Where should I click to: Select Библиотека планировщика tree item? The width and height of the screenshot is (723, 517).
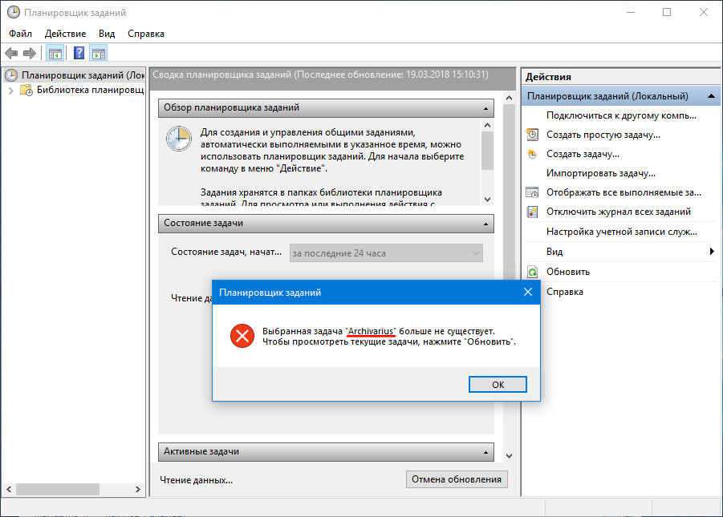tap(91, 90)
